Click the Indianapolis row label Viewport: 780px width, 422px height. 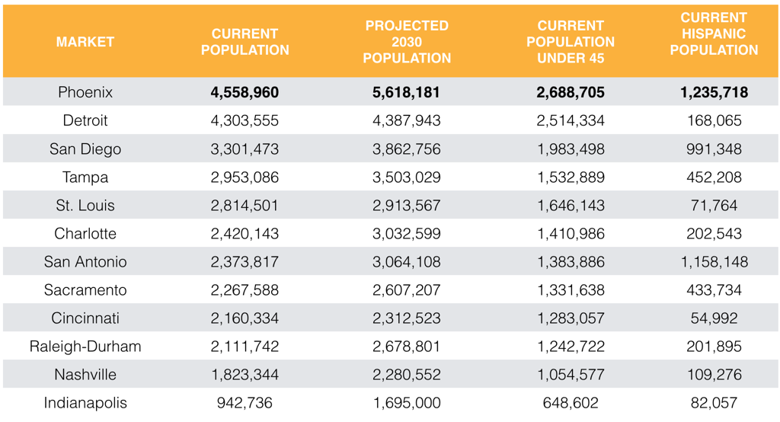click(85, 403)
